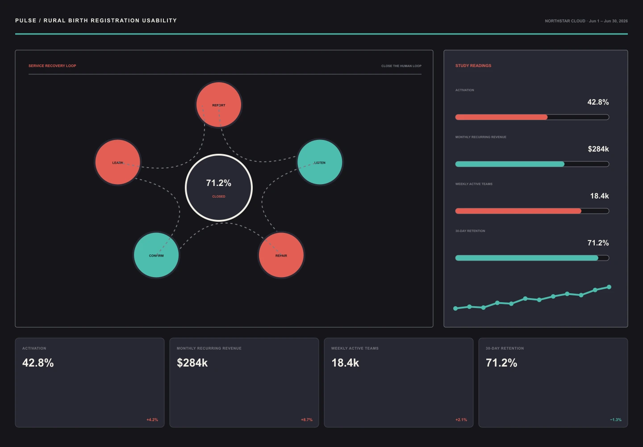This screenshot has width=643, height=447.
Task: Click the Close the Human Loop label
Action: 401,66
